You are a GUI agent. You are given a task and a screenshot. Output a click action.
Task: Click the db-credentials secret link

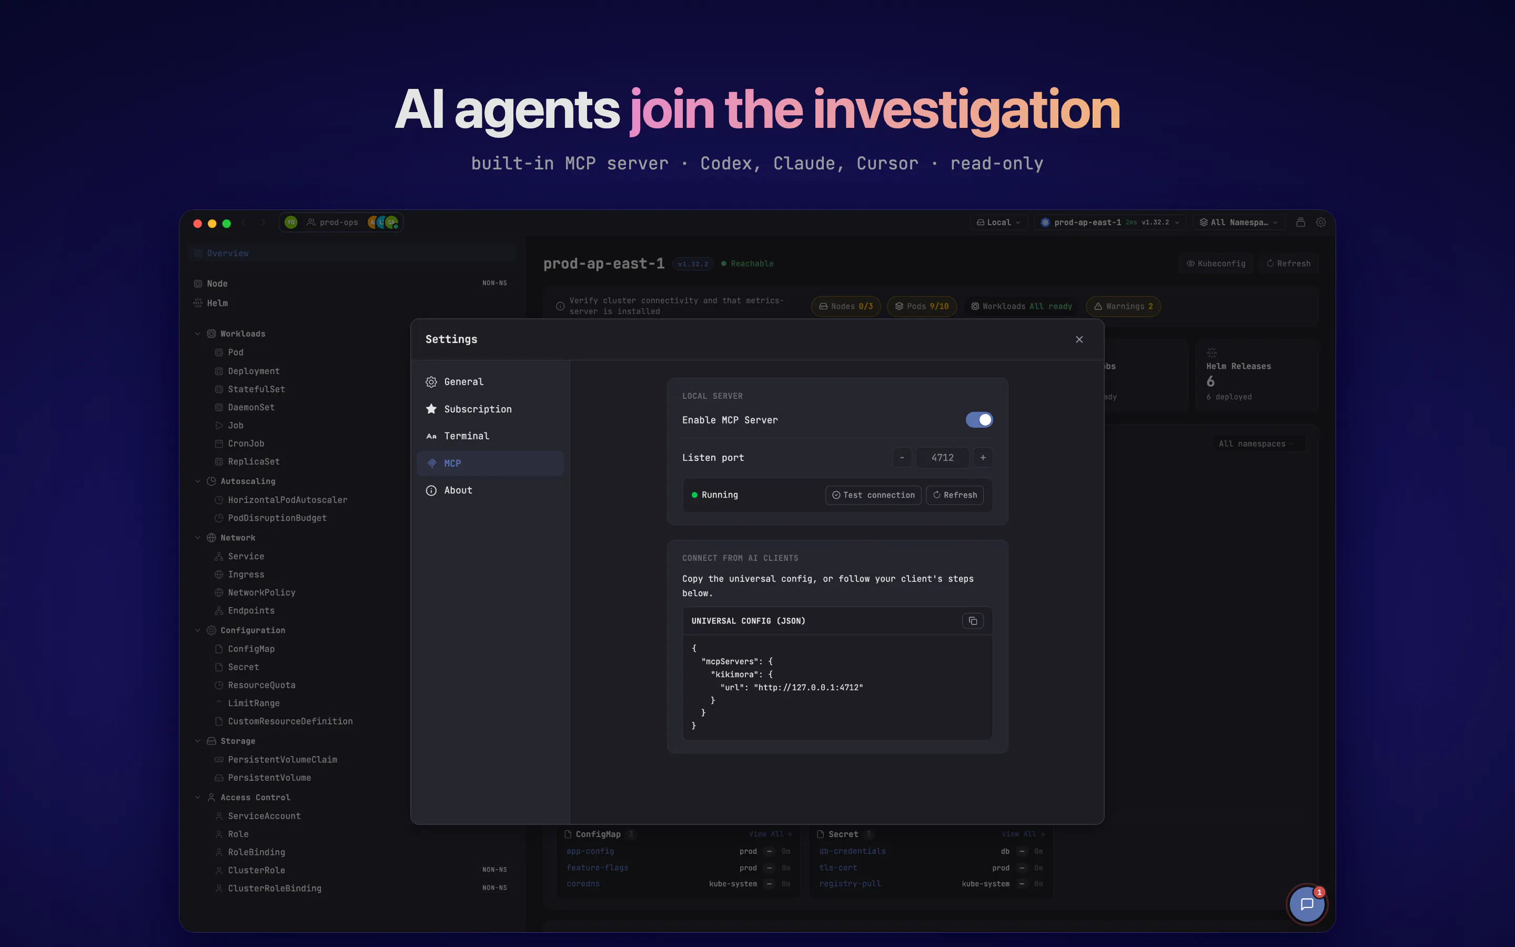(x=852, y=851)
